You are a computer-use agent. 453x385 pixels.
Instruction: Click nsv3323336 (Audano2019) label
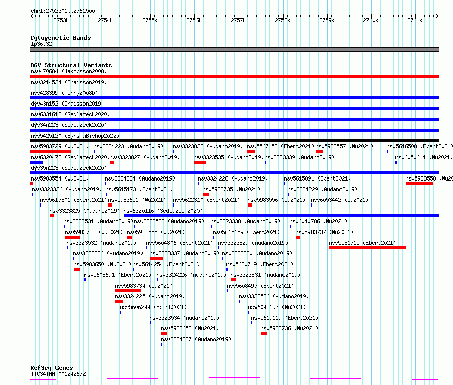[x=67, y=189]
